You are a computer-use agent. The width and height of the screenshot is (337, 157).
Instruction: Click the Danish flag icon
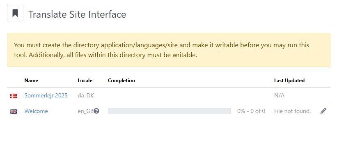[14, 96]
